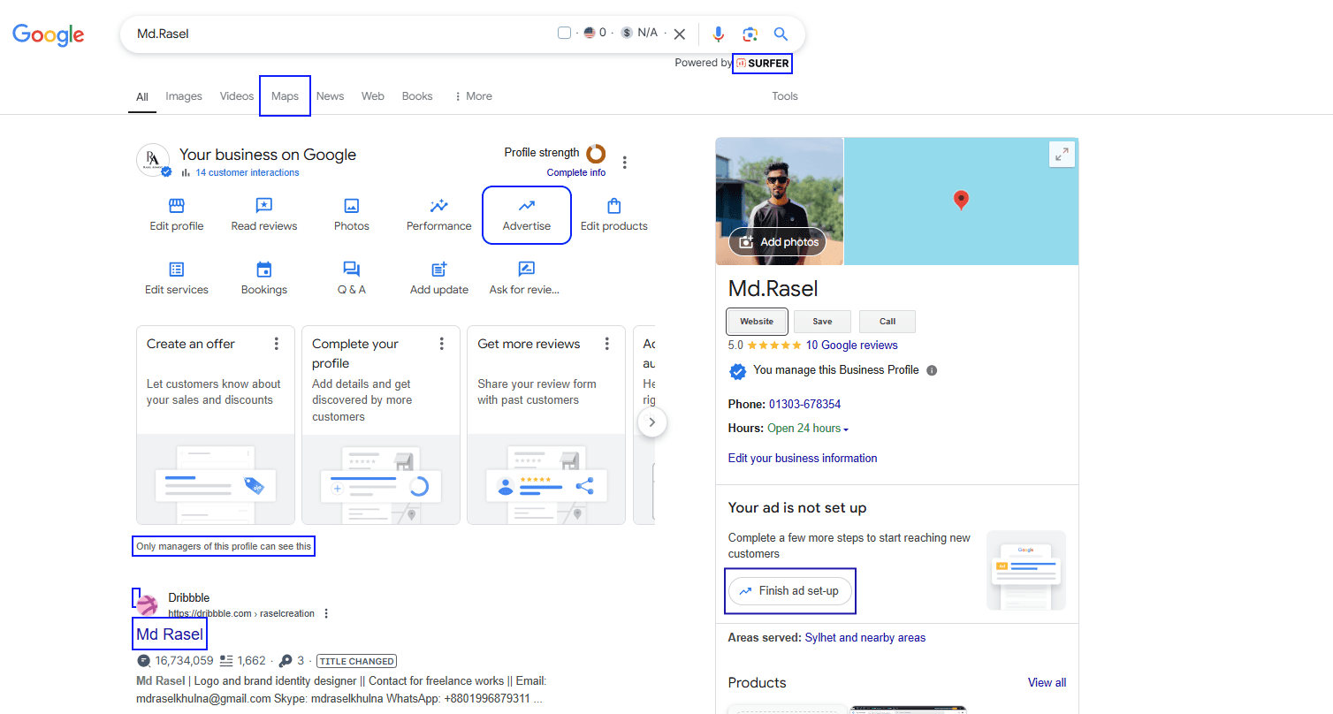Open the More search filters menu
The height and width of the screenshot is (714, 1333).
coord(473,96)
